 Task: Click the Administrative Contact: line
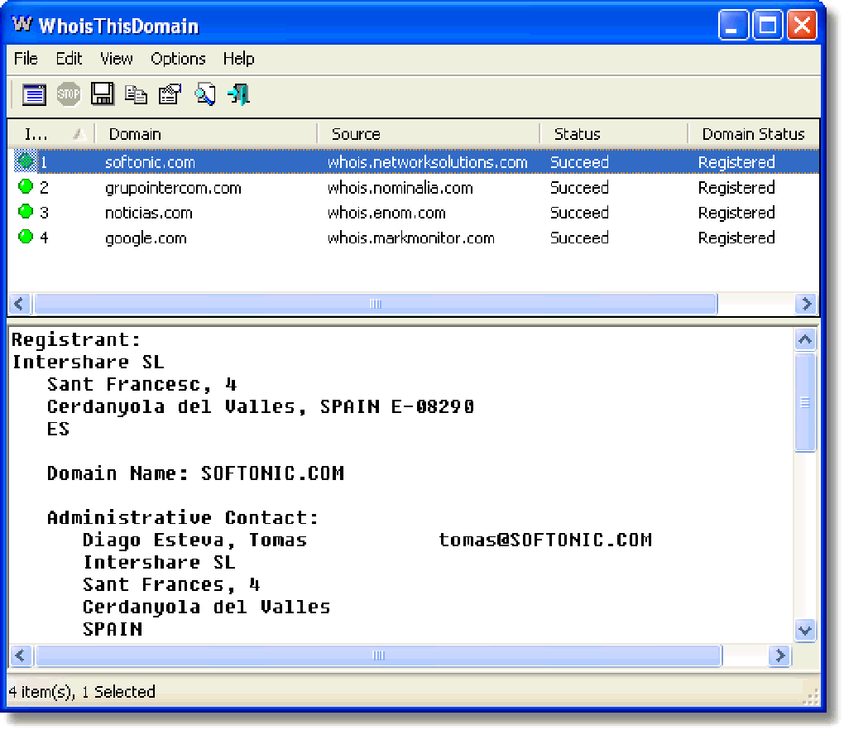coord(183,517)
